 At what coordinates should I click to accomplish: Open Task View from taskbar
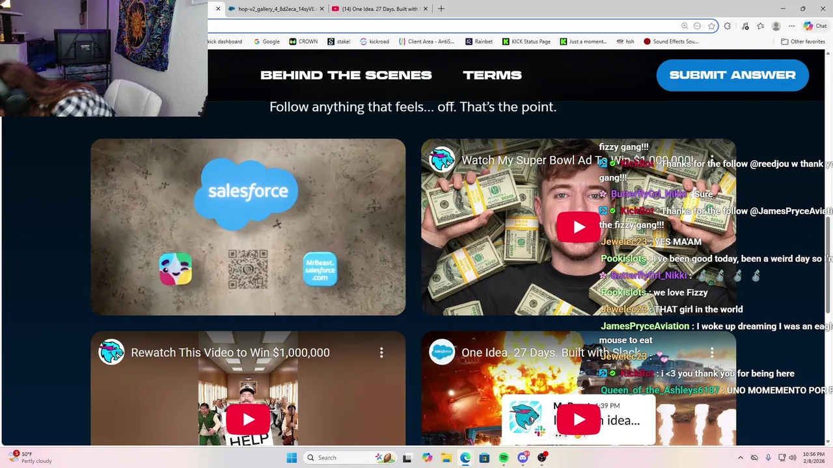coord(407,458)
